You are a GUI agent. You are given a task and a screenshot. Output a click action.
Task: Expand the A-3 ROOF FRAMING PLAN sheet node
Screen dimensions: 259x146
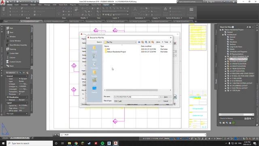[x=225, y=57]
